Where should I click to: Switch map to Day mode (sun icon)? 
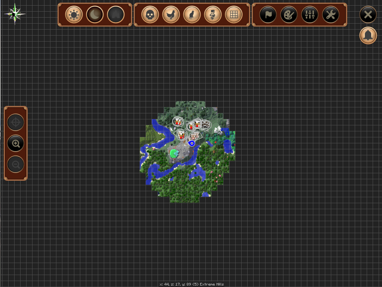(74, 15)
